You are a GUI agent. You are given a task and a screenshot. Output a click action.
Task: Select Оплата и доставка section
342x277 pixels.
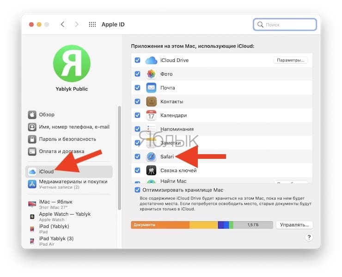[69, 151]
